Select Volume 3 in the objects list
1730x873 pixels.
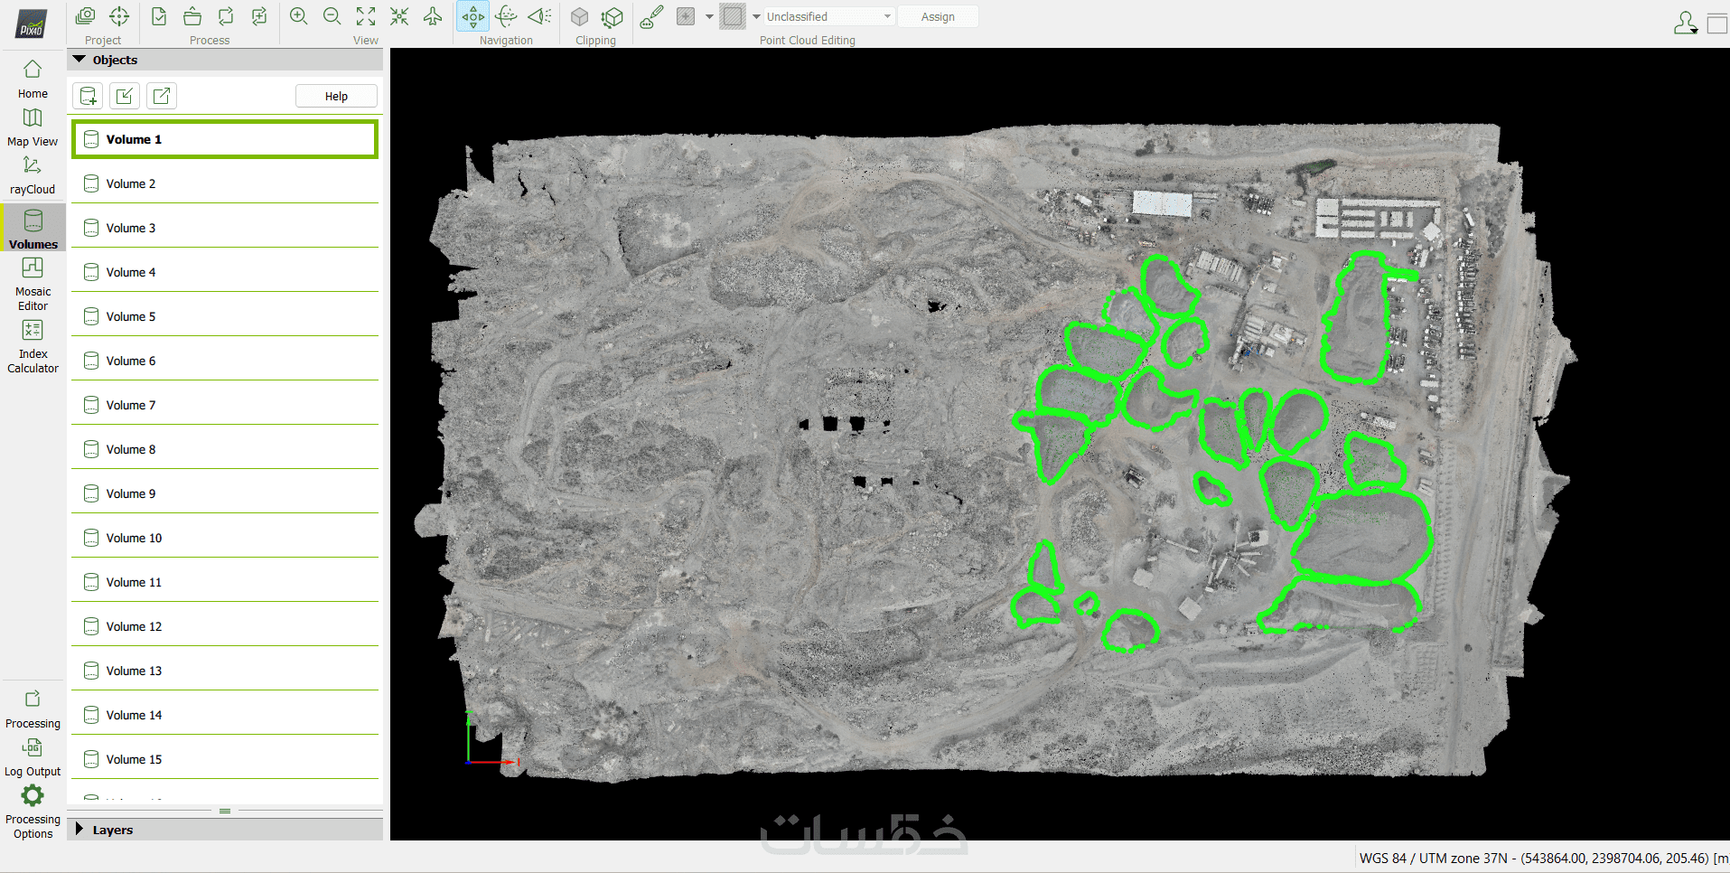[225, 228]
